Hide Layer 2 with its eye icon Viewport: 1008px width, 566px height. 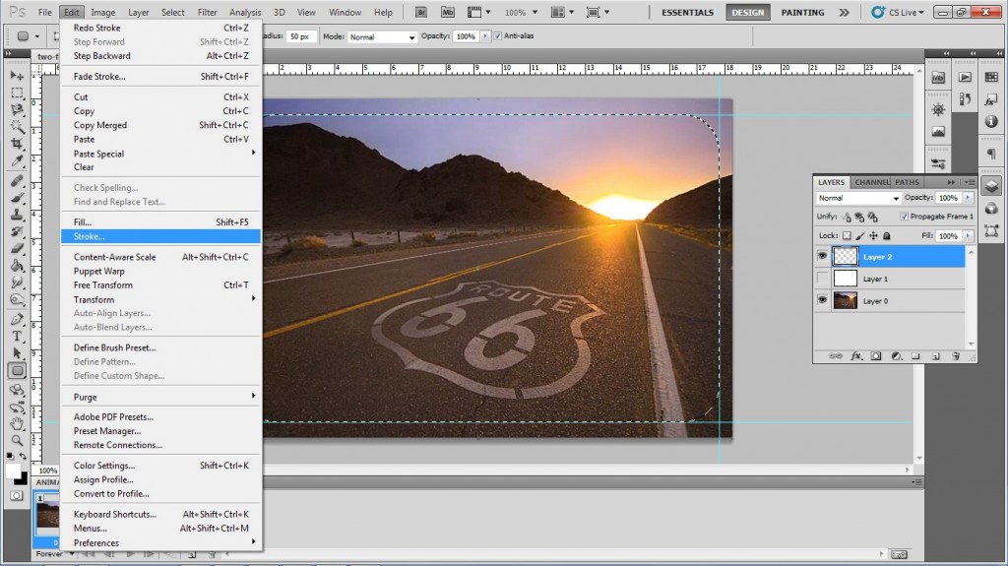[822, 256]
